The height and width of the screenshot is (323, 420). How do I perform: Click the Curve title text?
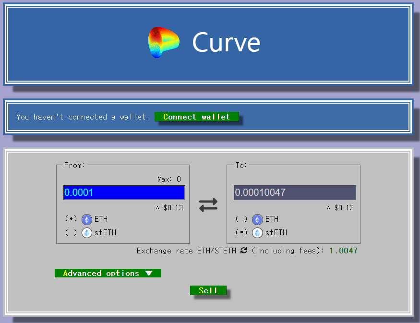click(227, 42)
